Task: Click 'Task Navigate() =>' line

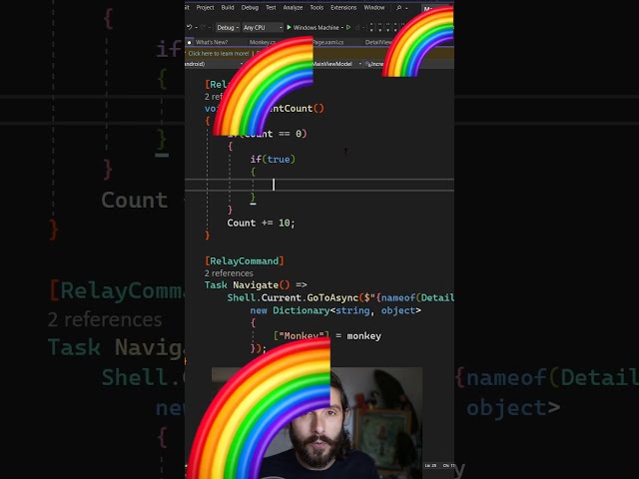Action: click(x=256, y=285)
